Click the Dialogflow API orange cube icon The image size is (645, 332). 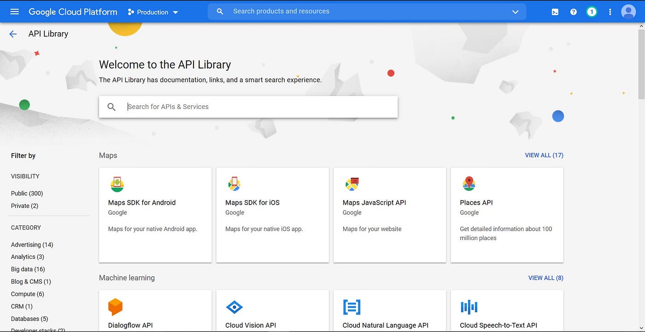[x=115, y=307]
